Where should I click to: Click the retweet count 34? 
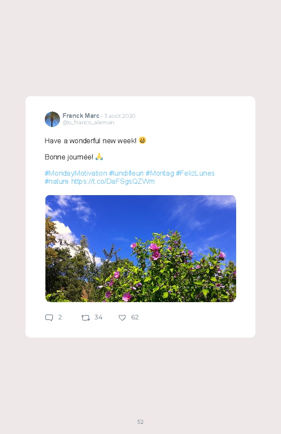pyautogui.click(x=98, y=317)
